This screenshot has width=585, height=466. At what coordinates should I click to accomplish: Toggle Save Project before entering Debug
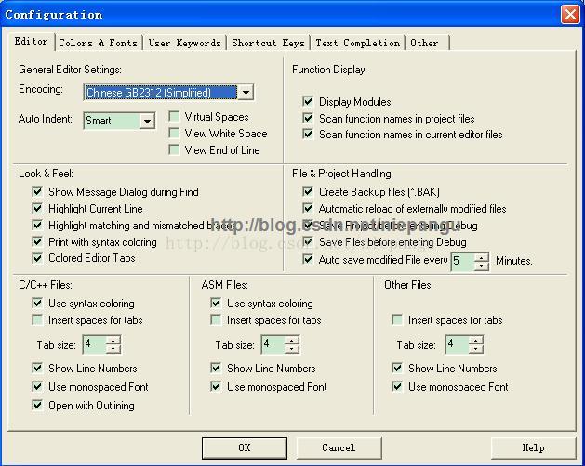tap(308, 225)
